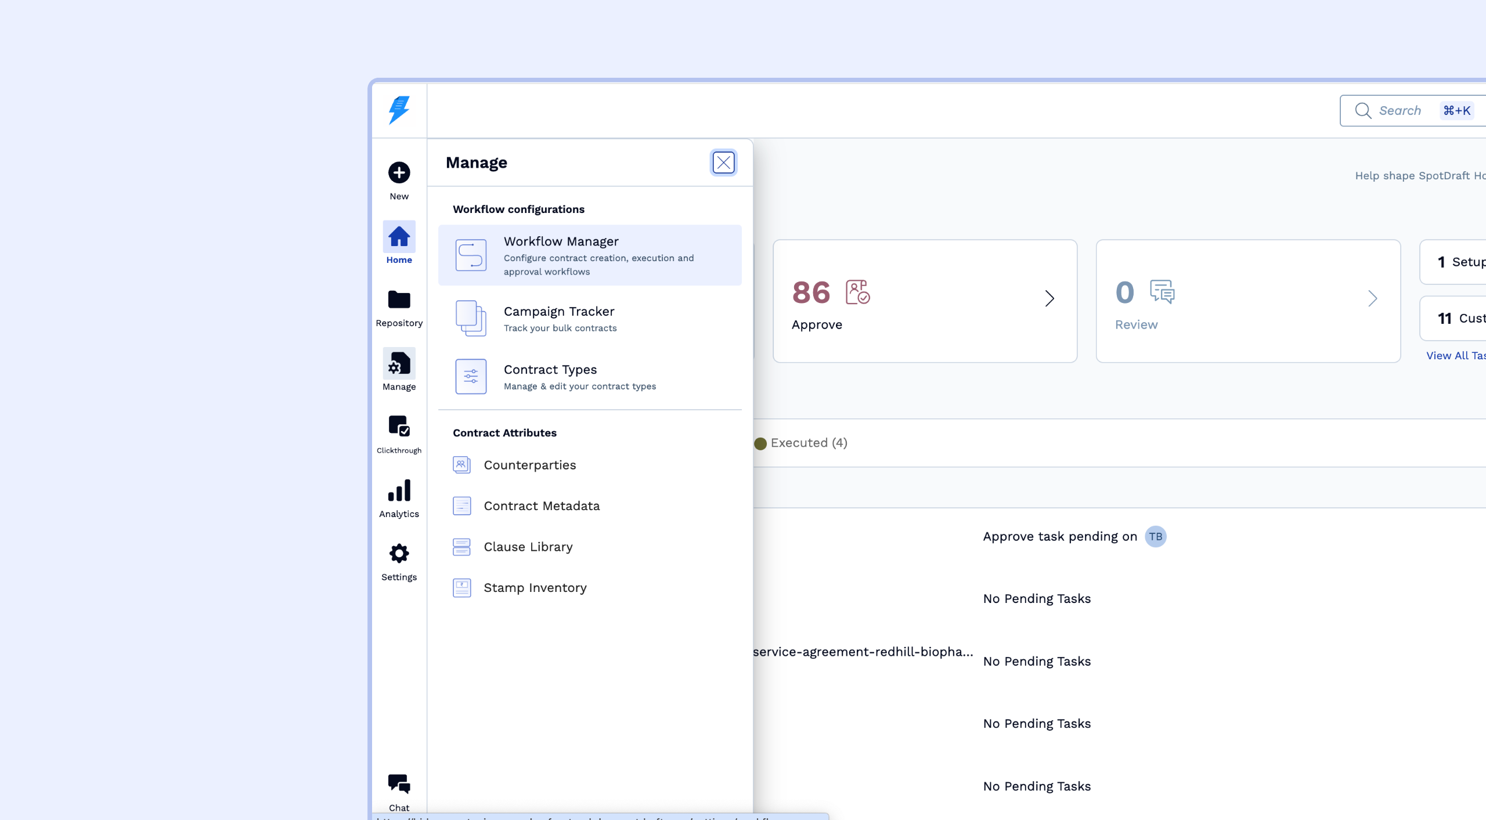Click the Manage sidebar icon
The width and height of the screenshot is (1486, 820).
pyautogui.click(x=399, y=364)
